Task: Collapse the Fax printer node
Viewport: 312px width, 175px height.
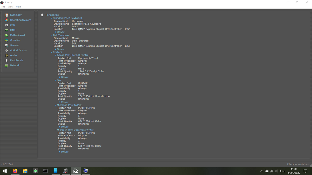Action: [55, 80]
